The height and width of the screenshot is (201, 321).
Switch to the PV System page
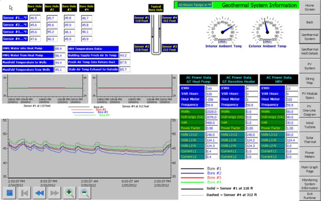click(x=310, y=66)
